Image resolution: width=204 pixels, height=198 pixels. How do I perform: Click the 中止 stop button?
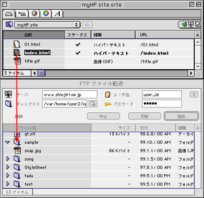tap(103, 116)
